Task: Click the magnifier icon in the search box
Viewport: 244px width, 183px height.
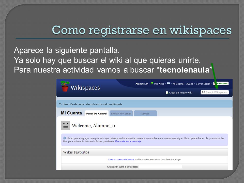Action: click(203, 92)
